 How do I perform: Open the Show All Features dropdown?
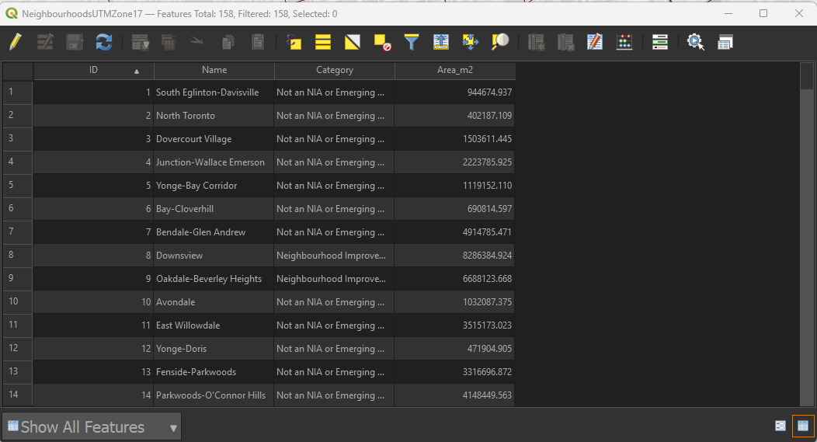click(x=92, y=427)
